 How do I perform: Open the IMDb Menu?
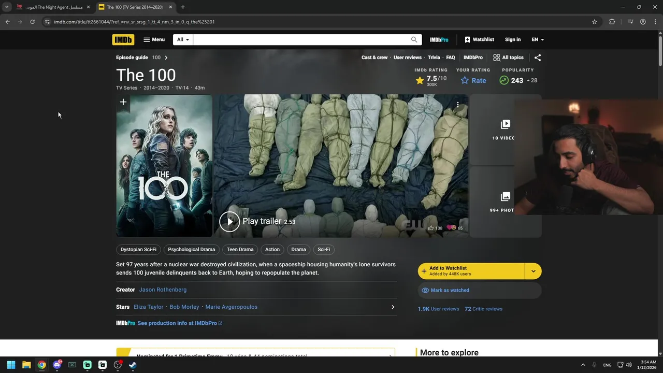154,39
